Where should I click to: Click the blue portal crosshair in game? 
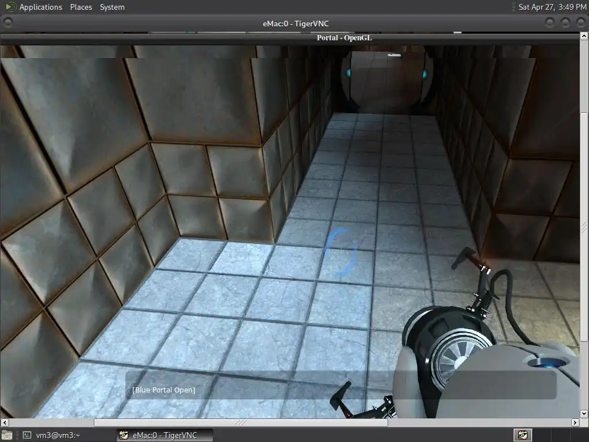coord(341,252)
